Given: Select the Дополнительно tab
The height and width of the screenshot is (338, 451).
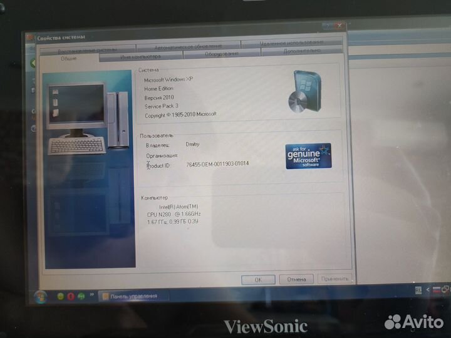Looking at the screenshot, I should click(302, 51).
